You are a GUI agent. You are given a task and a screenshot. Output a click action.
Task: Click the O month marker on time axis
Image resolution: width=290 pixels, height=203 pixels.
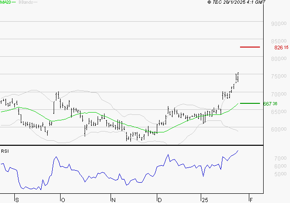pos(63,200)
